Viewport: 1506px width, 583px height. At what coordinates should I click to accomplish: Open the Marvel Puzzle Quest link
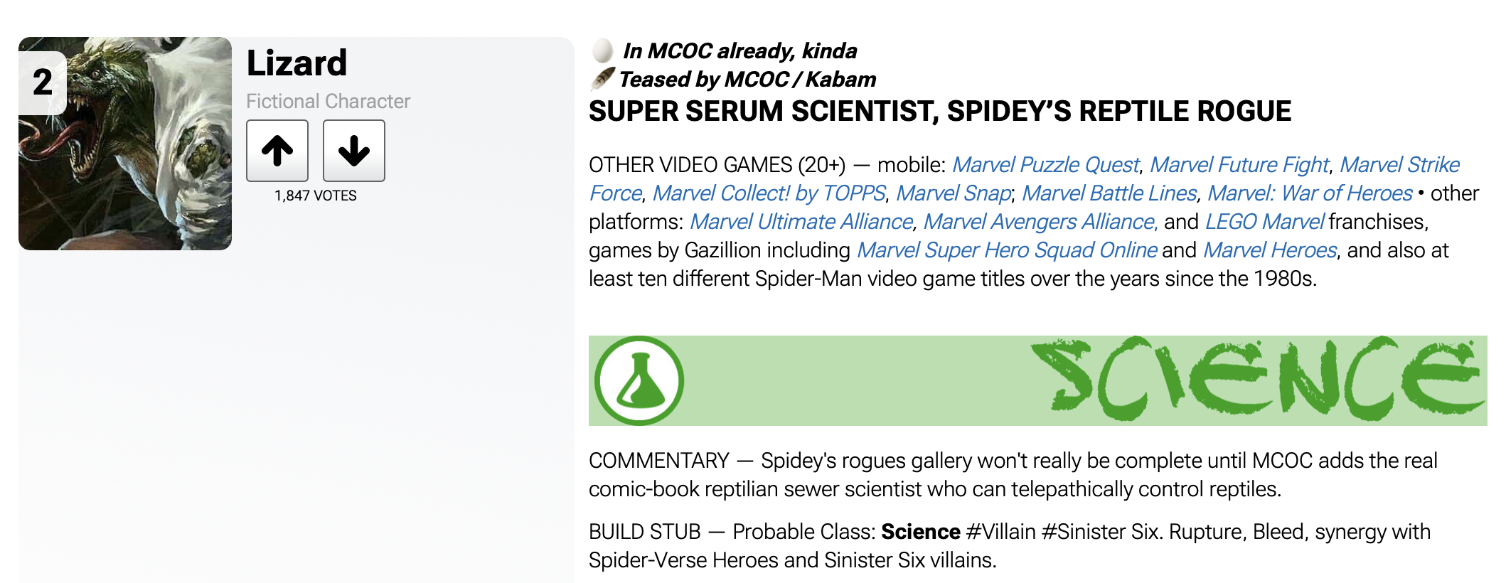tap(1045, 165)
